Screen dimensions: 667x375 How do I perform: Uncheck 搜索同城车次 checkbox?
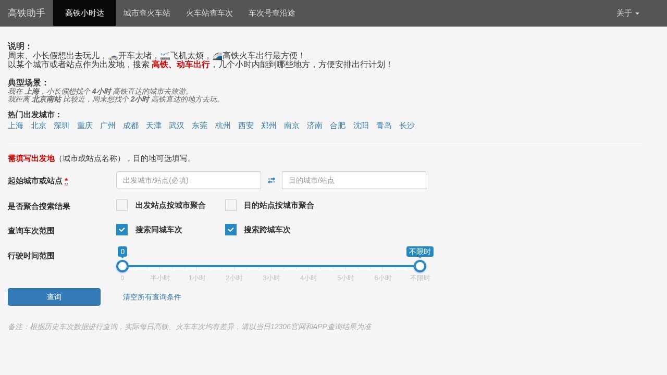click(122, 230)
